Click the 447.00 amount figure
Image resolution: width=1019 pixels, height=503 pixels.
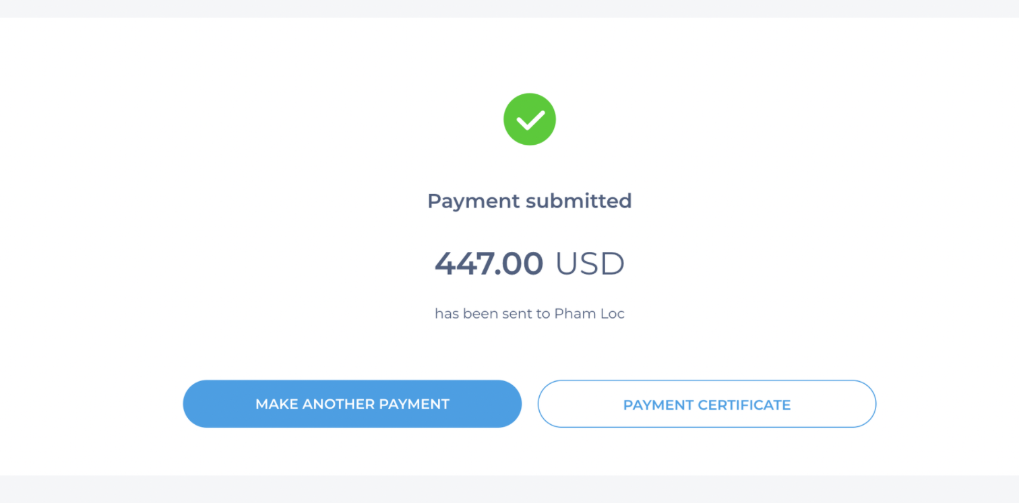click(489, 263)
